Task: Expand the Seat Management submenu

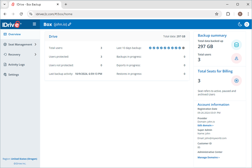Action: [x=35, y=44]
